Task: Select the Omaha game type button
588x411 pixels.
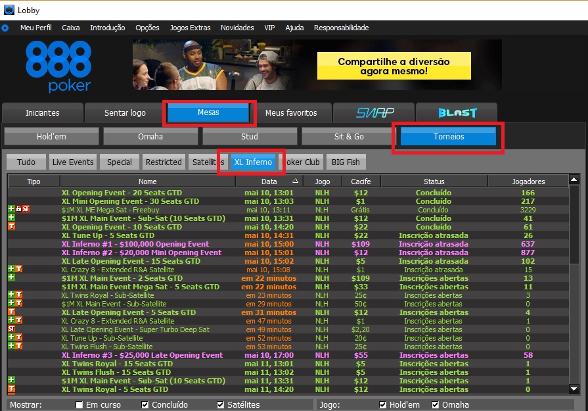Action: 150,137
